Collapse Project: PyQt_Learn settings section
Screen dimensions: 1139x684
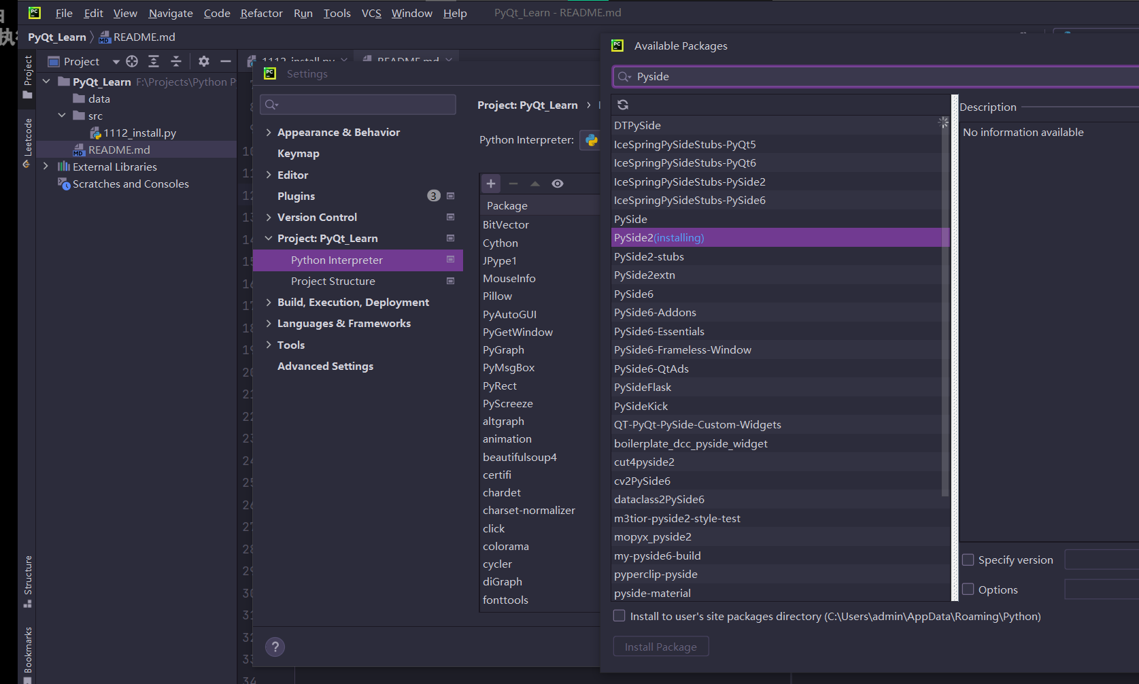269,239
